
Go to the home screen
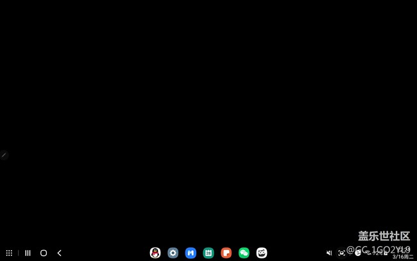click(x=44, y=253)
